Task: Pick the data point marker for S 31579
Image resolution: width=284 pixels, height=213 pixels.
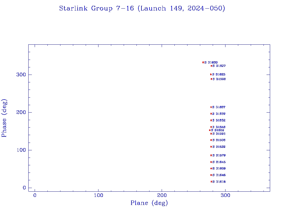Action: point(211,155)
